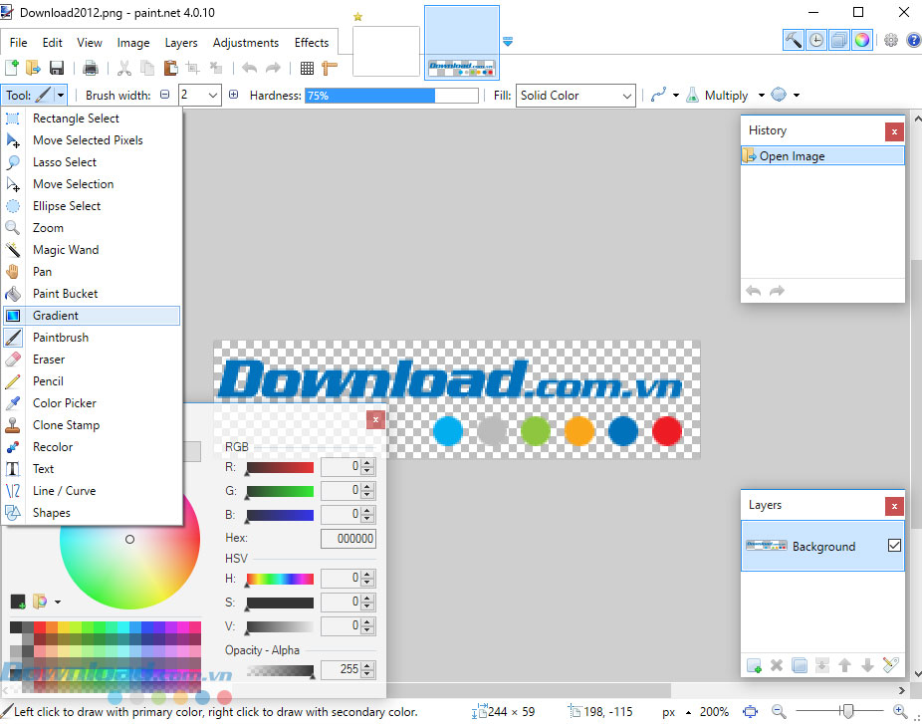Click the Cut scissors icon

click(x=124, y=68)
